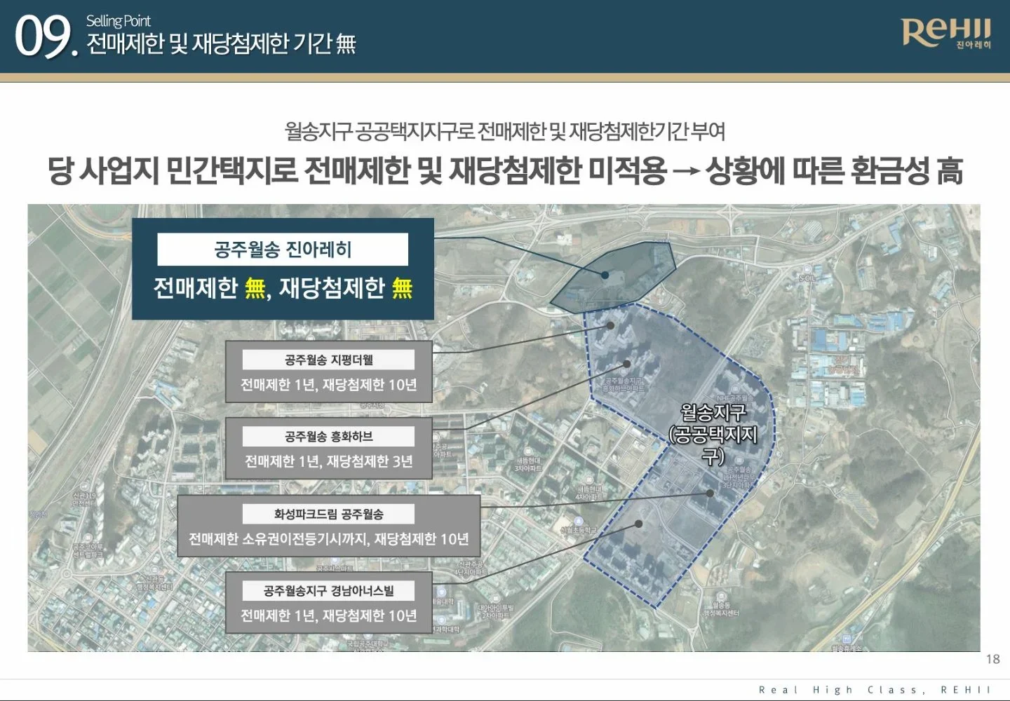Viewport: 1010px width, 701px height.
Task: Click the REHII logo at top right
Action: pyautogui.click(x=946, y=33)
